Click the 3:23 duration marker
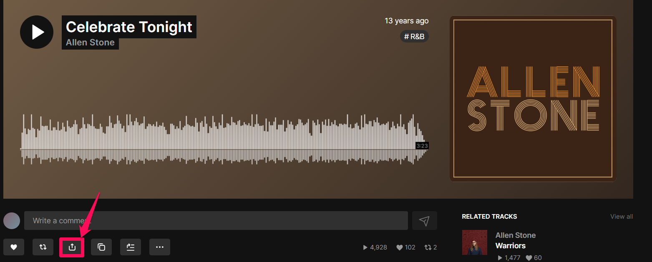This screenshot has height=262, width=652. coord(422,146)
